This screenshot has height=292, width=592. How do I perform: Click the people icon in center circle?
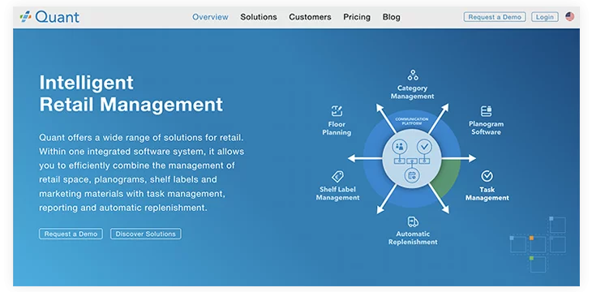(399, 146)
